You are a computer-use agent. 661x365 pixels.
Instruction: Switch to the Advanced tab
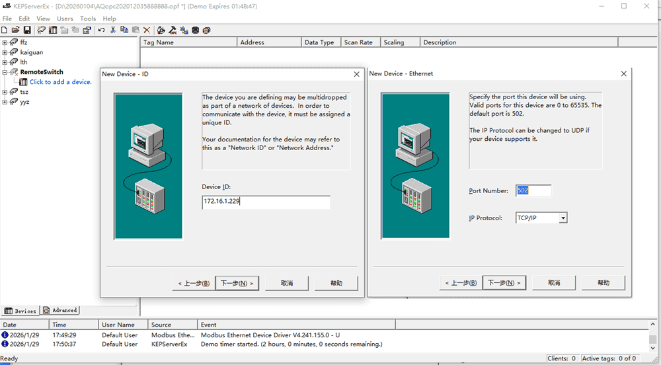(60, 310)
